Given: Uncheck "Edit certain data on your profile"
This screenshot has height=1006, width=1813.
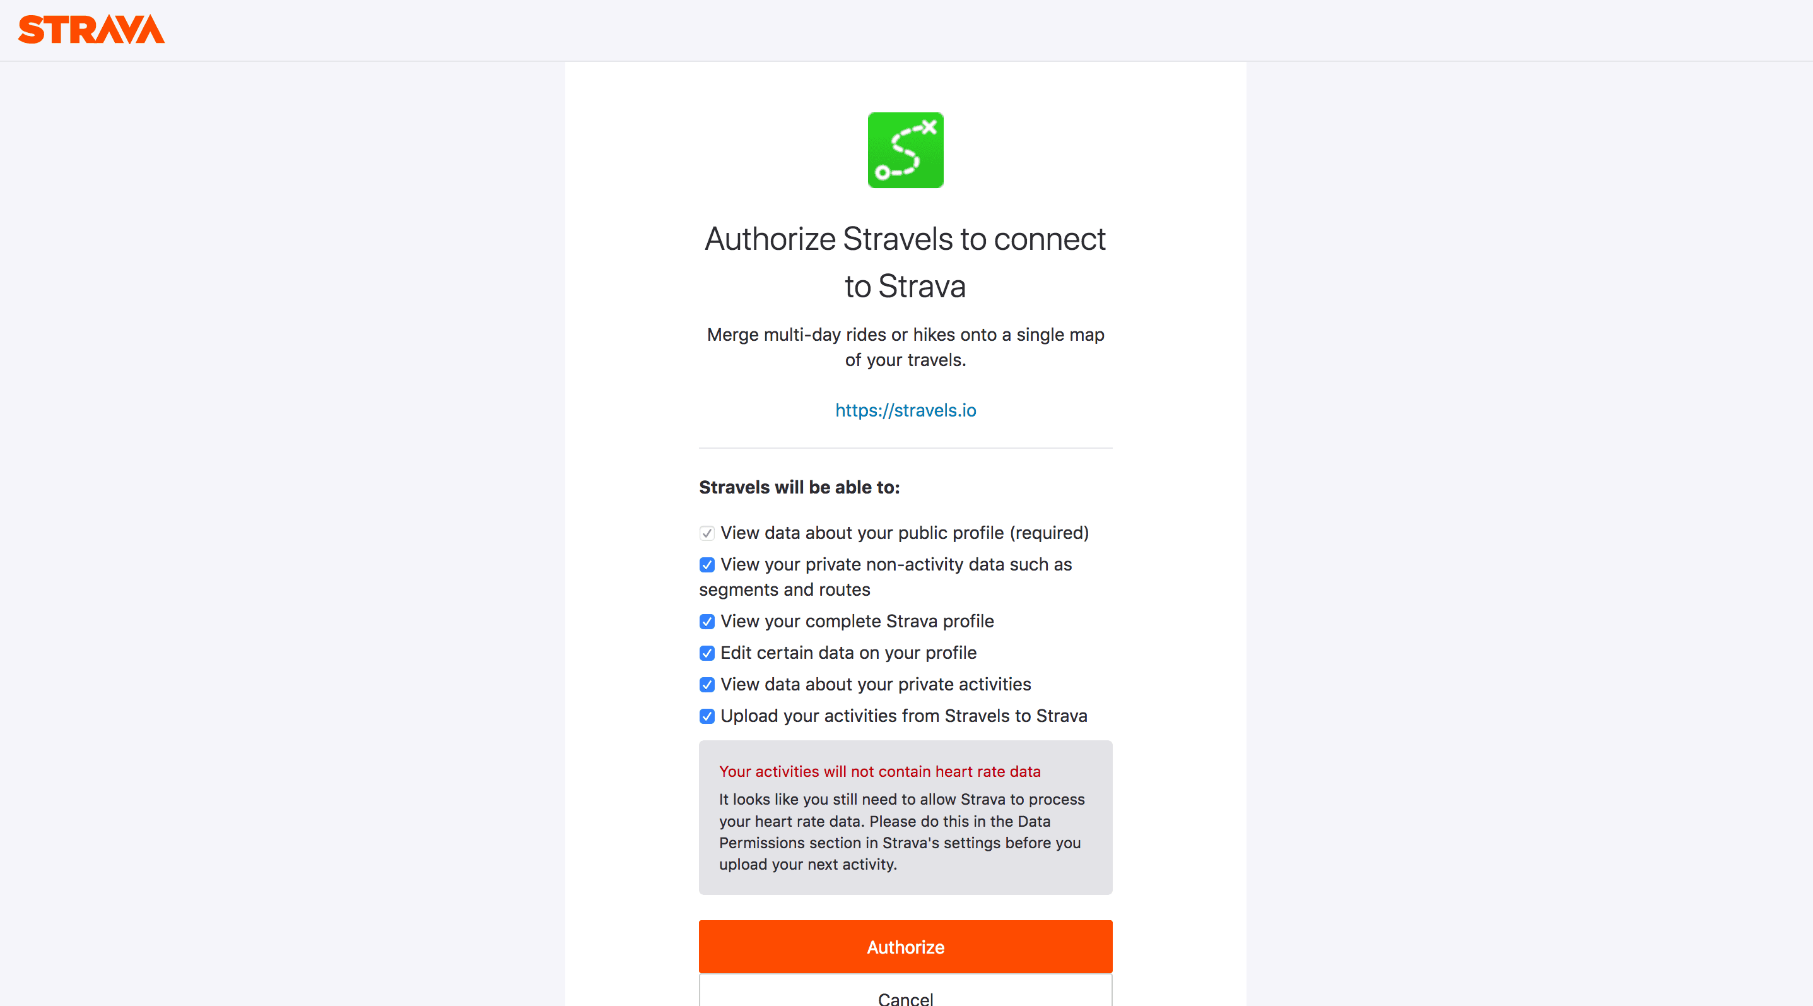Looking at the screenshot, I should coord(707,653).
